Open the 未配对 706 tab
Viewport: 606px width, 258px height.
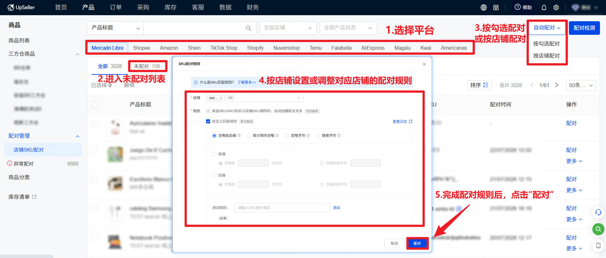(147, 66)
